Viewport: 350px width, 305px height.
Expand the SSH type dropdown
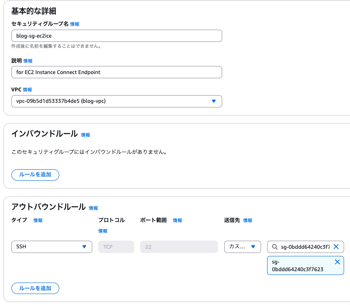point(52,247)
